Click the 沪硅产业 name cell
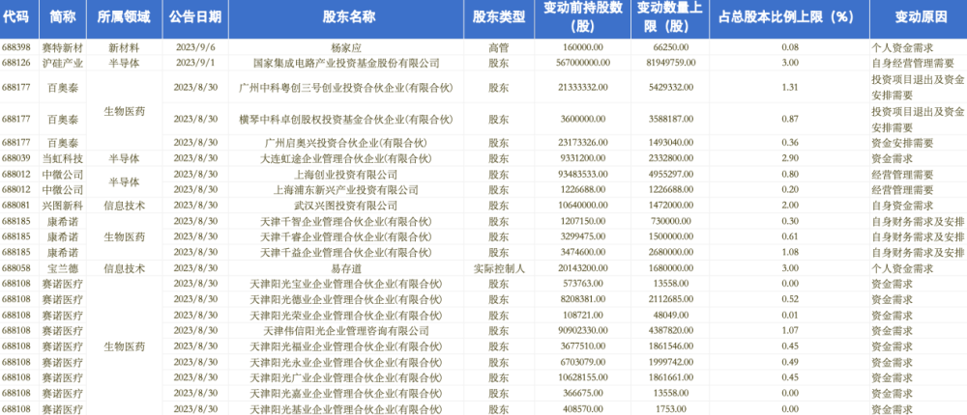The height and width of the screenshot is (415, 967). pos(63,62)
